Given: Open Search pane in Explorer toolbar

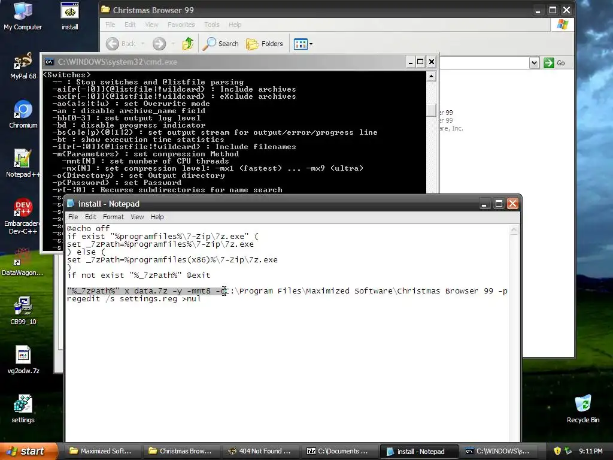Looking at the screenshot, I should coord(221,44).
